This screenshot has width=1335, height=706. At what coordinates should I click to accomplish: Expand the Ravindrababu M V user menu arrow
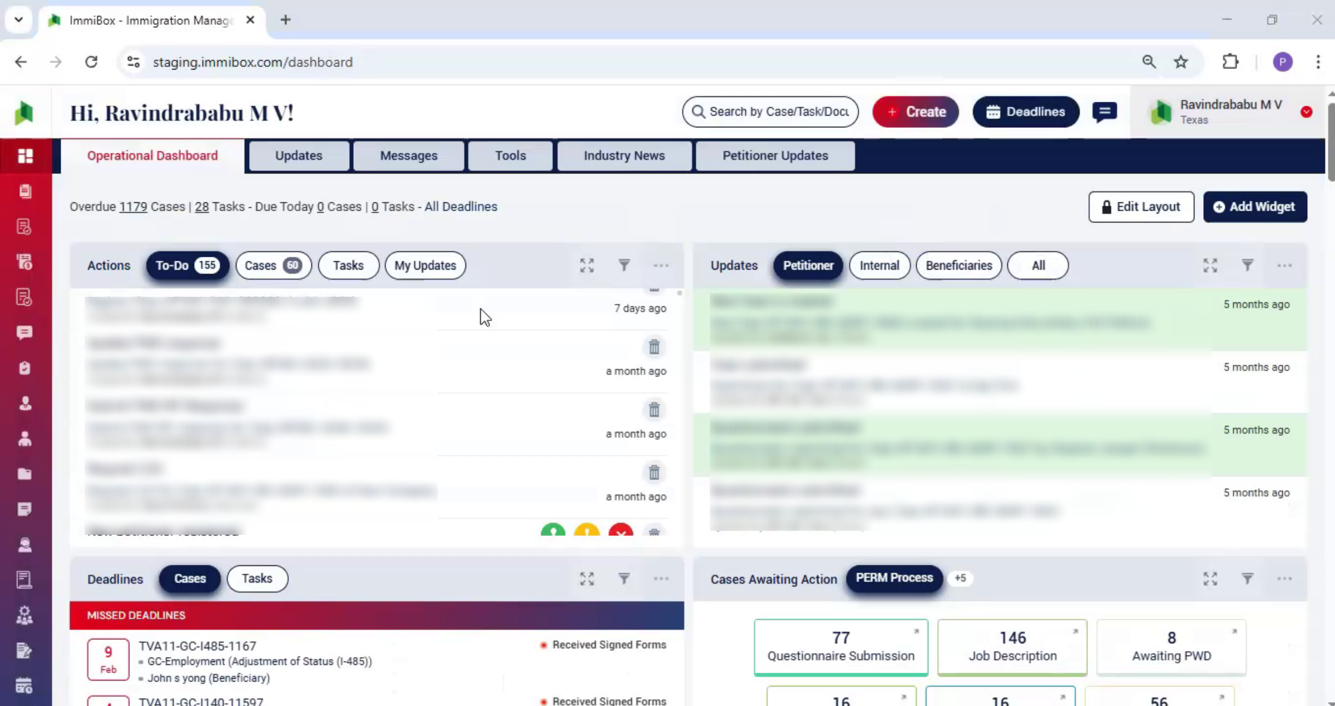[x=1307, y=112]
